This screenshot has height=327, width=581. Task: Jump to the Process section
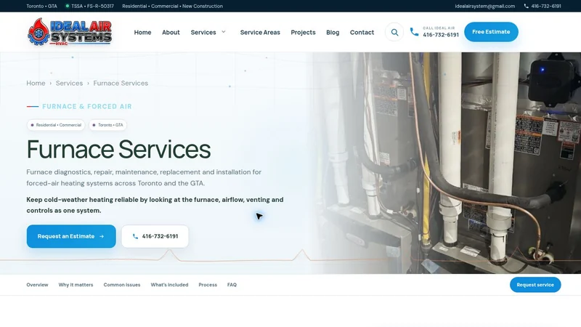click(x=208, y=285)
